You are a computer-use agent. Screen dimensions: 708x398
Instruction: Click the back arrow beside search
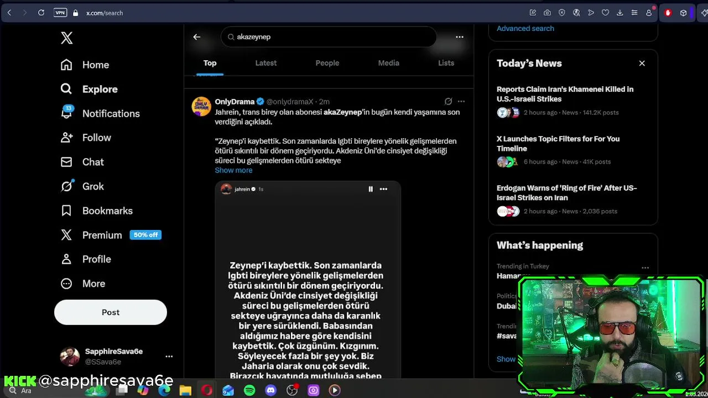click(197, 37)
